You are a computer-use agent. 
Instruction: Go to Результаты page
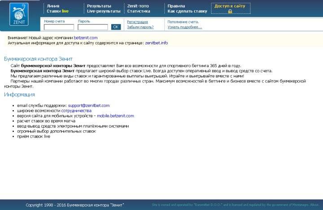click(x=99, y=6)
